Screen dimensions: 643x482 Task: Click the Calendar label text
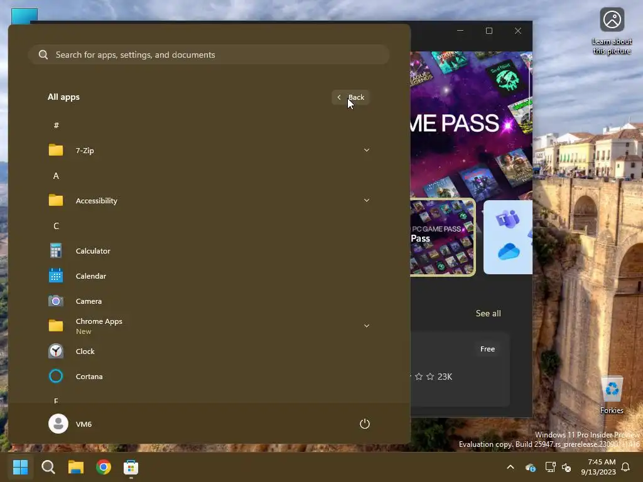point(91,276)
